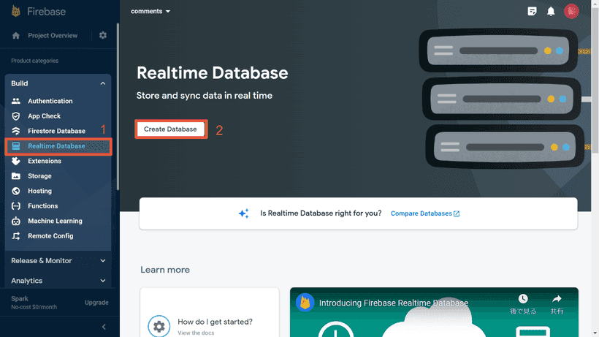599x337 pixels.
Task: Click the Authentication people icon
Action: [15, 101]
